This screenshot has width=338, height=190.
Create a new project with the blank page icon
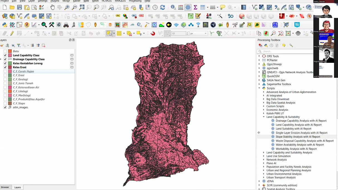coord(5,8)
